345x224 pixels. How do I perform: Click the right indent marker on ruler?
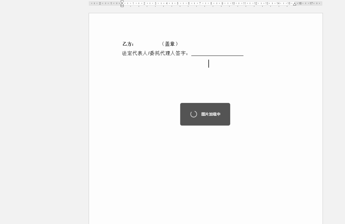click(294, 4)
